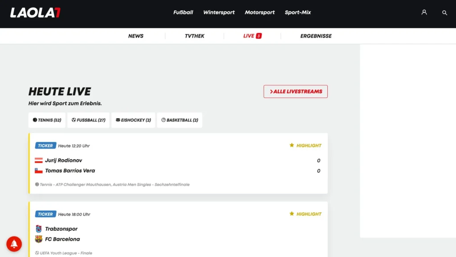Open ALLE LIVESTREAMS
Image resolution: width=456 pixels, height=257 pixels.
(295, 91)
